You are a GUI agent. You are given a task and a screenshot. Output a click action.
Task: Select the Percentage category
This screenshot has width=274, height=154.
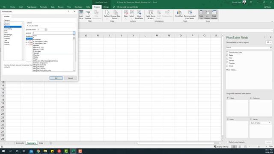pyautogui.click(x=13, y=35)
